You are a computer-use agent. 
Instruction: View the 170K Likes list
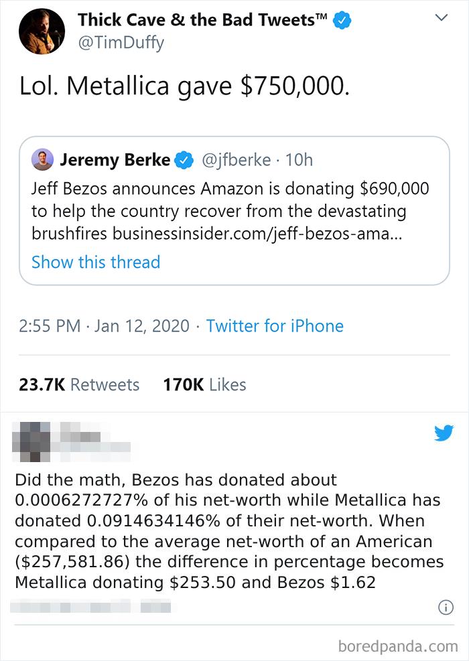[x=206, y=384]
